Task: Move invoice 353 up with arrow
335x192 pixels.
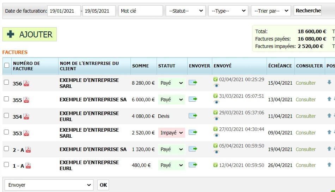Action: (329, 132)
